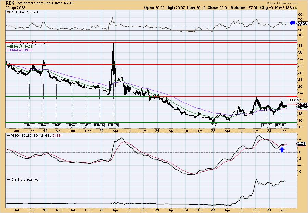The width and height of the screenshot is (308, 213).
Task: Open the StockCharts.com copyright link
Action: pos(282,3)
